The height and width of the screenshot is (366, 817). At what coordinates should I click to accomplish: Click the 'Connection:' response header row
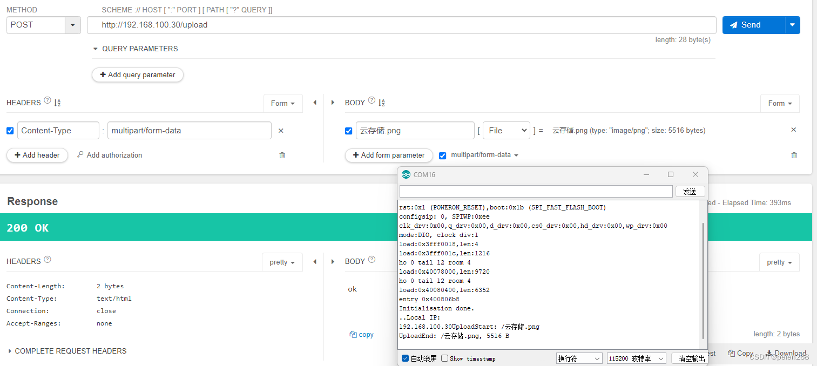coord(61,311)
